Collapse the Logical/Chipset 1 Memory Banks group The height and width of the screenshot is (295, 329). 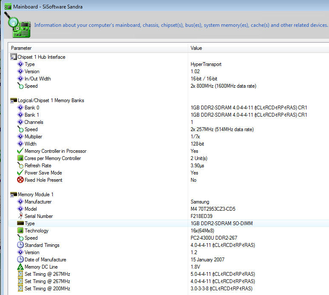(13, 100)
